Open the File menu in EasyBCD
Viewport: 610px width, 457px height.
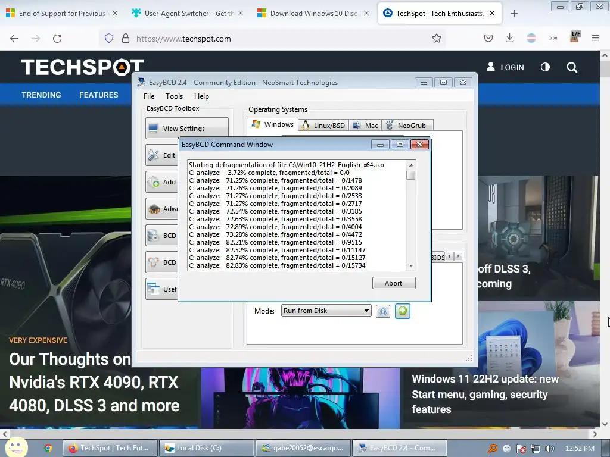(x=148, y=96)
